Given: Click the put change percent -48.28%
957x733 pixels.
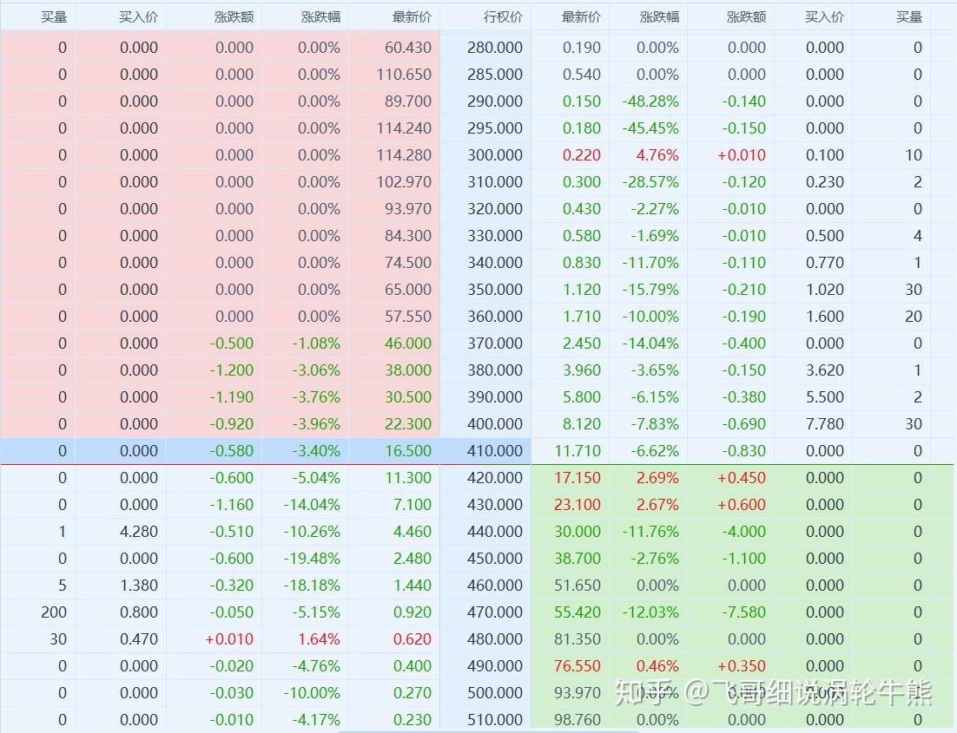Looking at the screenshot, I should click(x=650, y=101).
